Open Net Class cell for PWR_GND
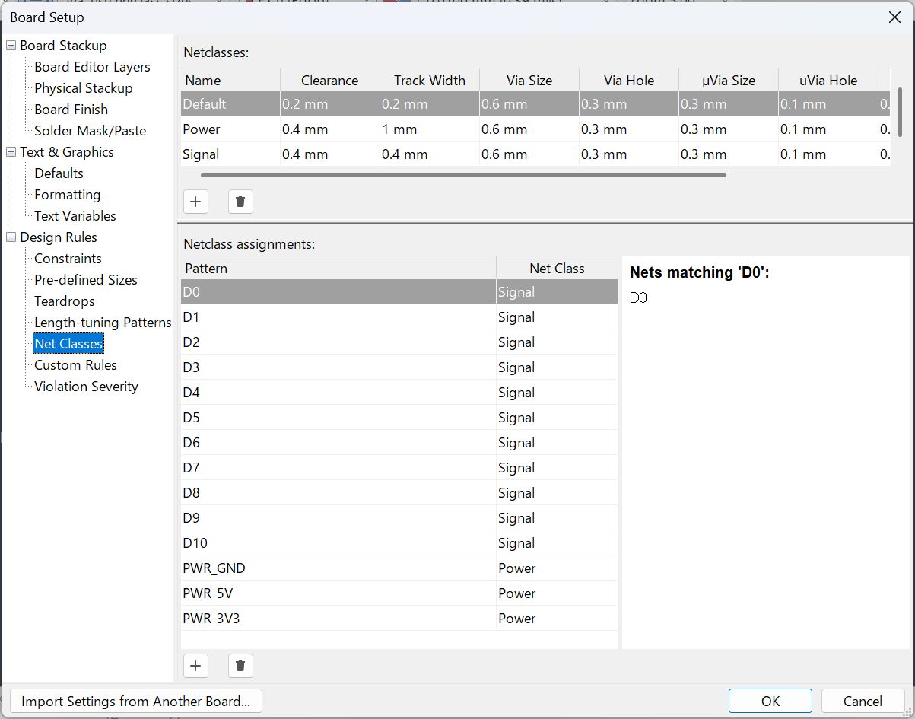Screen dimensions: 915x719 (557, 568)
